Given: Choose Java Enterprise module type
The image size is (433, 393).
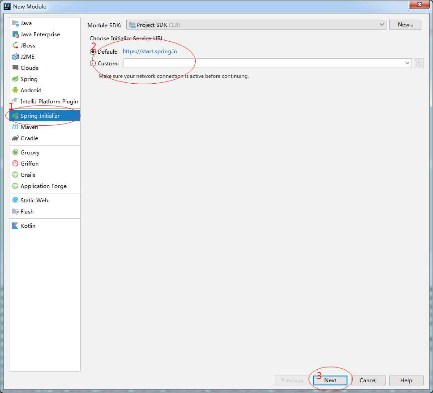Looking at the screenshot, I should 45,34.
